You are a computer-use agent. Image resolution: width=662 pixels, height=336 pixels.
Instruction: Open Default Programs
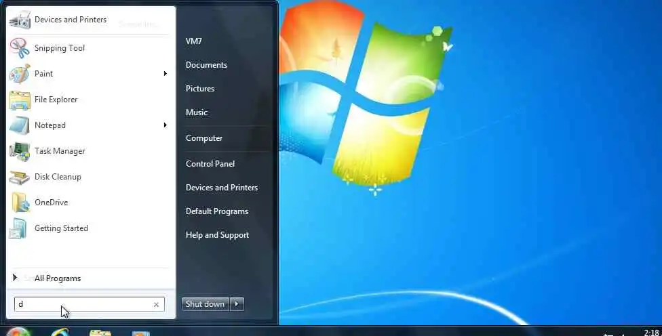click(217, 211)
